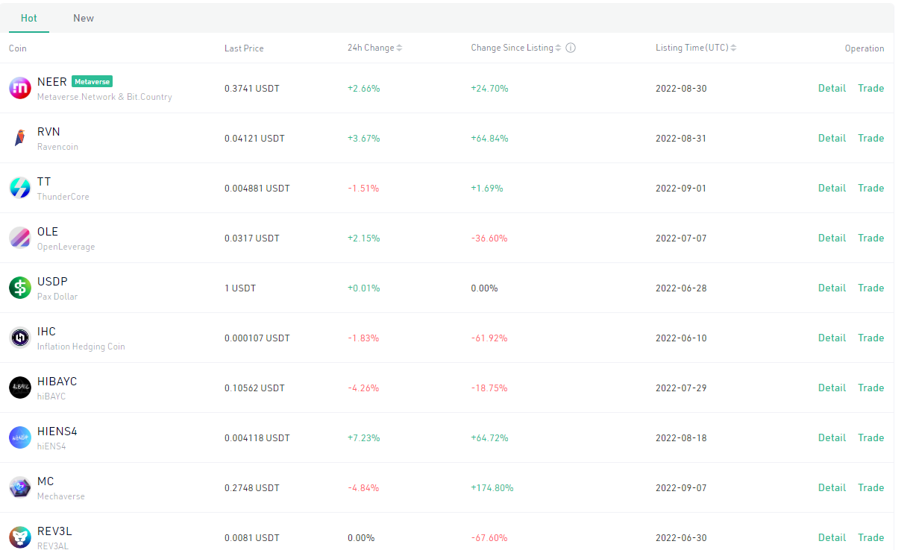Open Detail for OLE
Screen dimensions: 916x550
click(832, 238)
